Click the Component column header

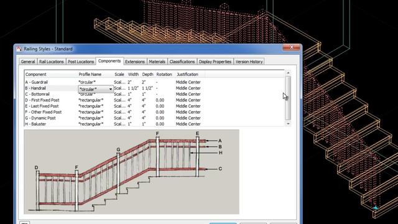[51, 75]
